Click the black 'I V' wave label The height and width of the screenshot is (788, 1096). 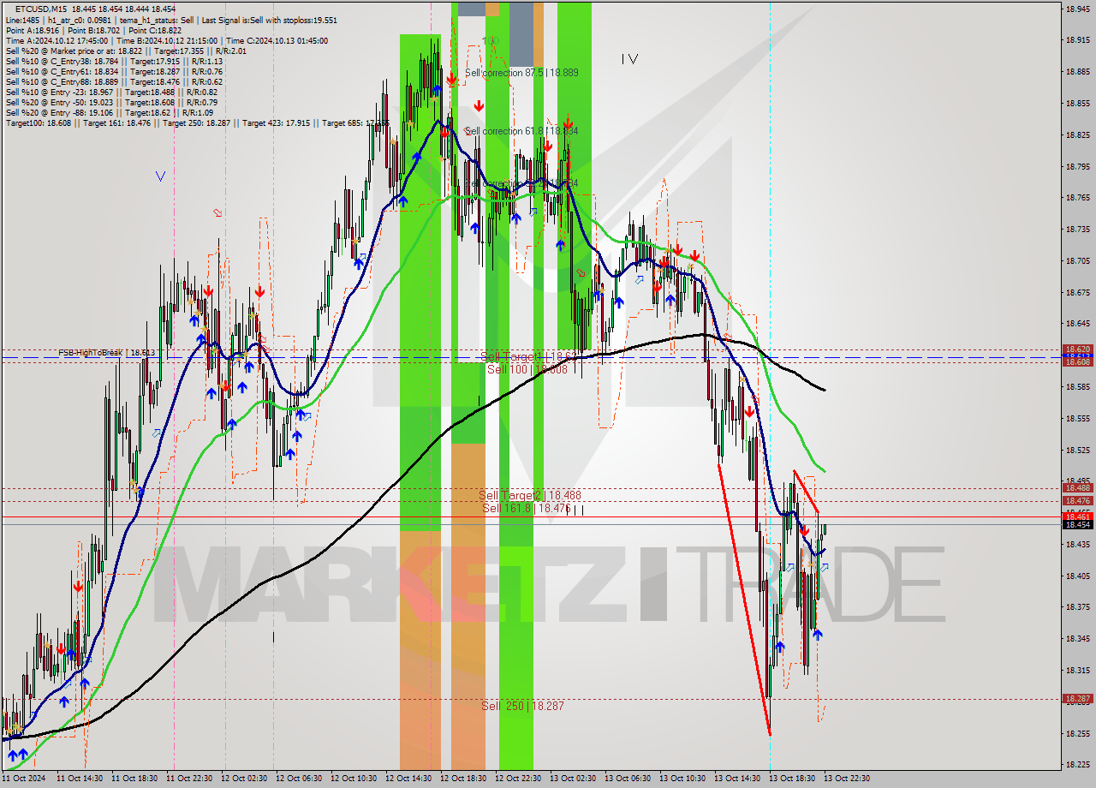tap(630, 59)
